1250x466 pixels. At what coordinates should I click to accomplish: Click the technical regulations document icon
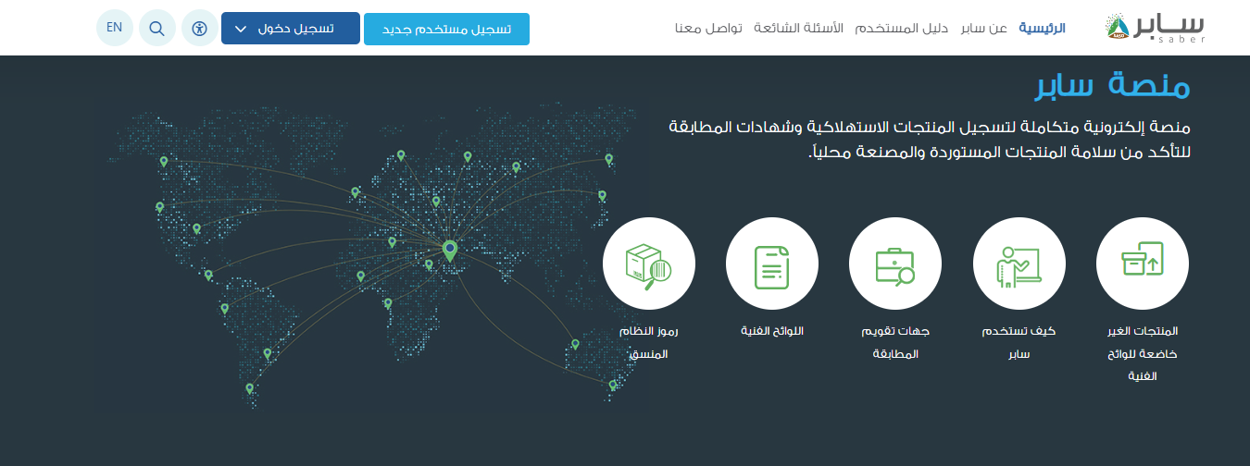click(x=772, y=264)
